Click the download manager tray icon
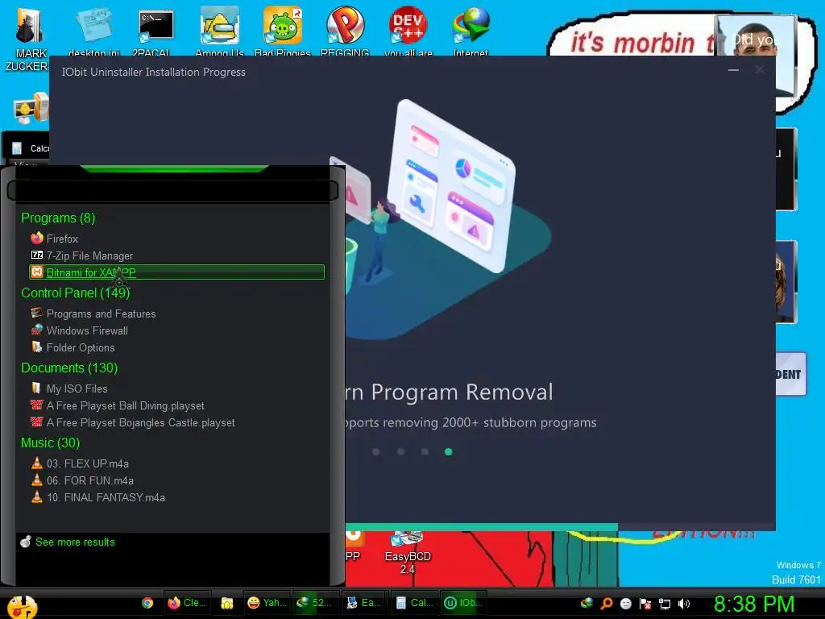The height and width of the screenshot is (619, 825). 587,603
